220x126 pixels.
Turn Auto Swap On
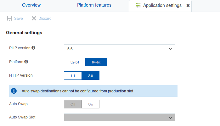coord(90,104)
